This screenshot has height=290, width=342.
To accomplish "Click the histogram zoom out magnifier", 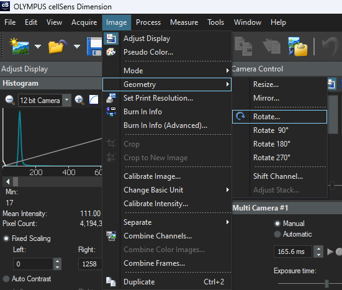I will 10,100.
